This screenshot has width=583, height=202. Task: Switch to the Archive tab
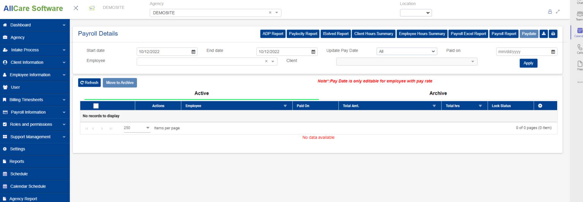pyautogui.click(x=438, y=93)
